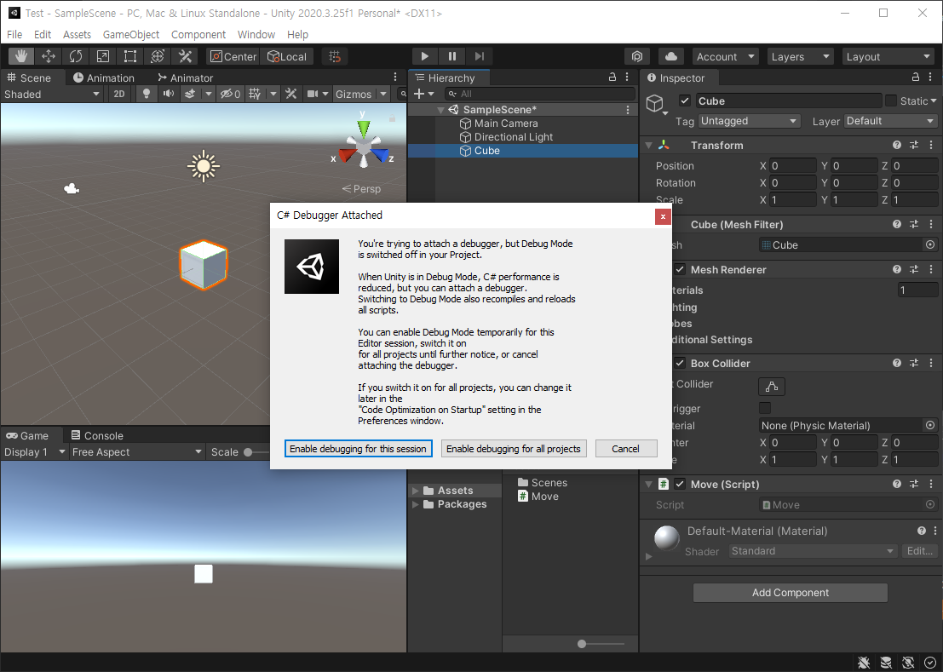Switch to the Console tab
The height and width of the screenshot is (672, 943).
(x=97, y=435)
